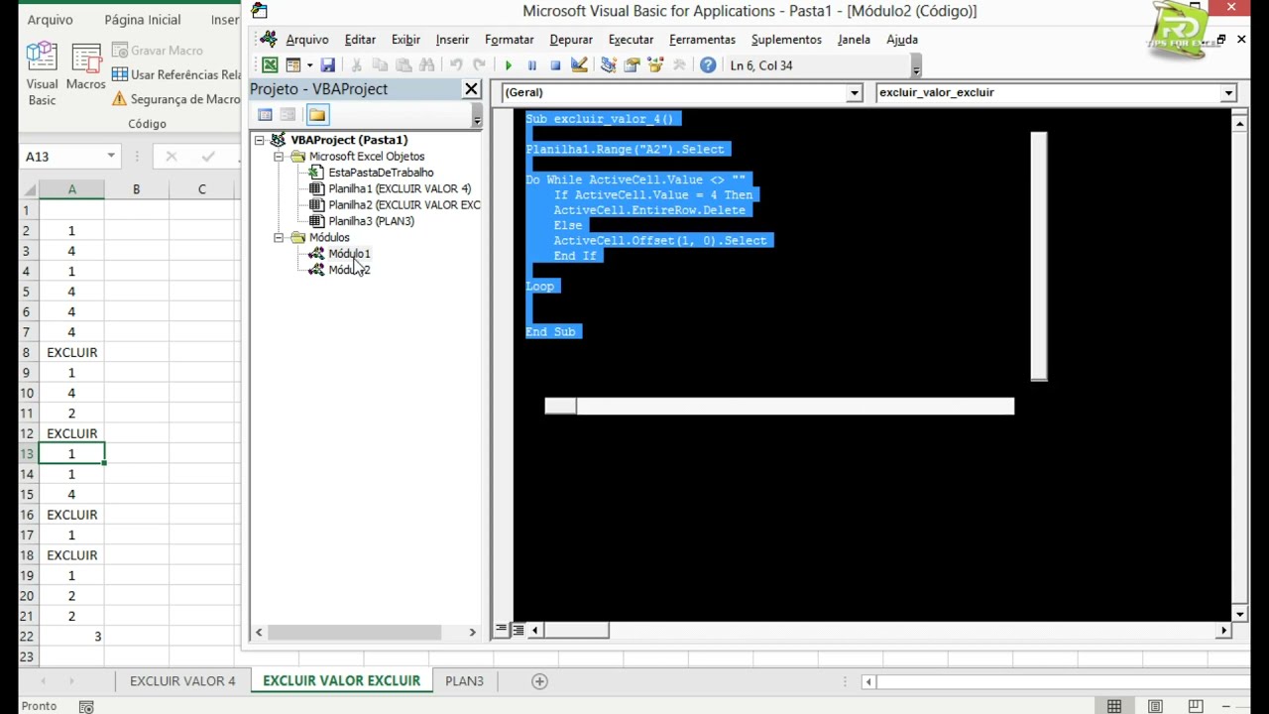Image resolution: width=1269 pixels, height=714 pixels.
Task: Open the Executar menu
Action: [631, 40]
